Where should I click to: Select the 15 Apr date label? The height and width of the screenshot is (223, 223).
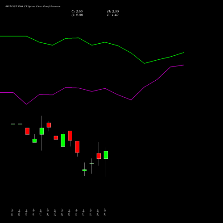[x=26, y=212]
